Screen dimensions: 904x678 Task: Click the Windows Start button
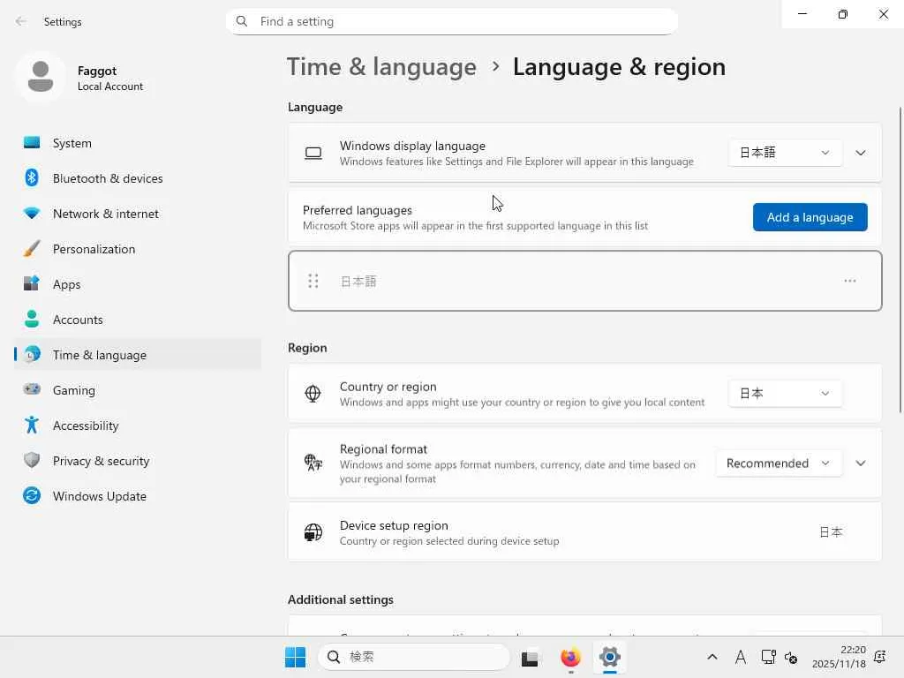tap(295, 657)
